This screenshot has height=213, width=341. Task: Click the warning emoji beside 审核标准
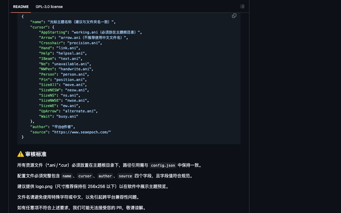coord(21,154)
